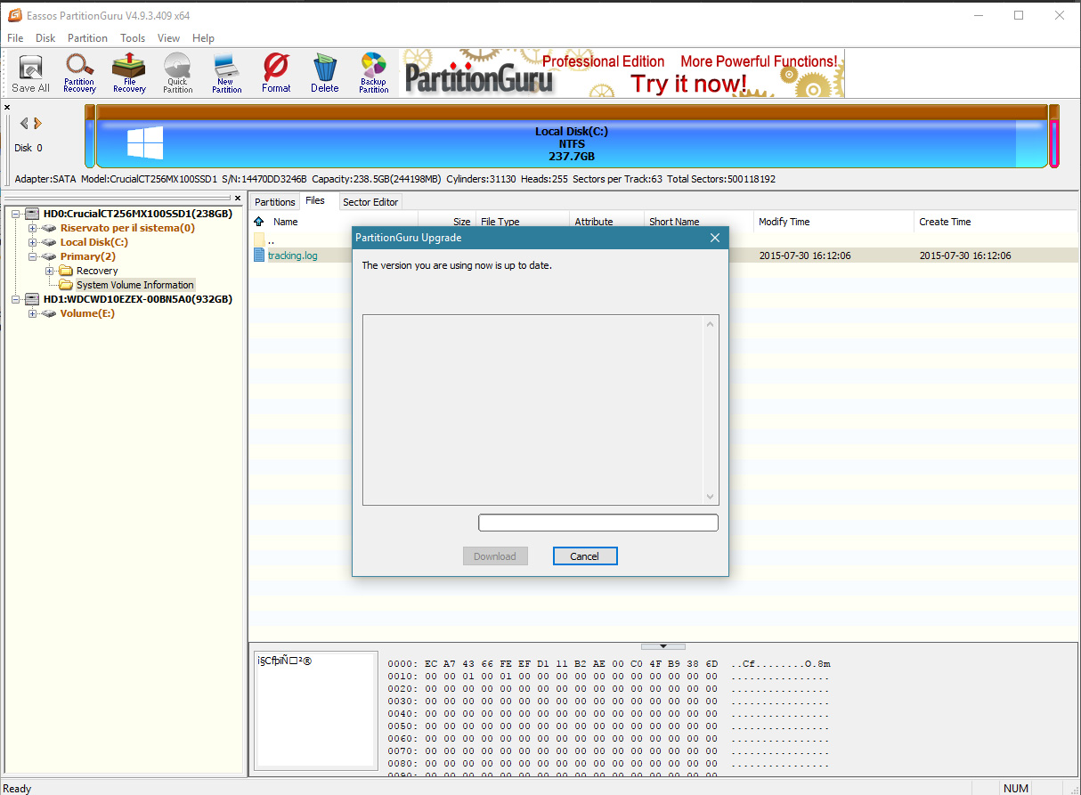Image resolution: width=1081 pixels, height=795 pixels.
Task: Expand the Local Disk(C:) tree node
Action: pyautogui.click(x=33, y=242)
